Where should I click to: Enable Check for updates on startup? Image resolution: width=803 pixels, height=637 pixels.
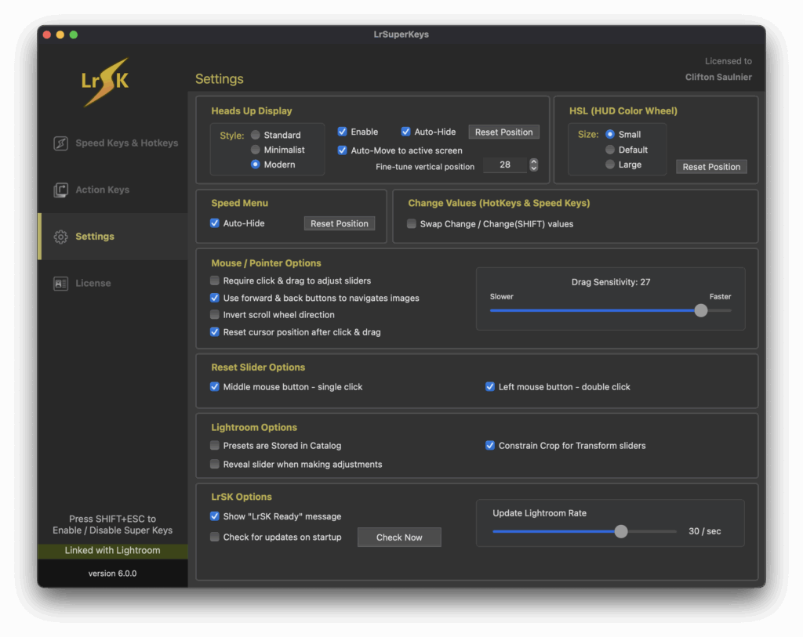(215, 537)
